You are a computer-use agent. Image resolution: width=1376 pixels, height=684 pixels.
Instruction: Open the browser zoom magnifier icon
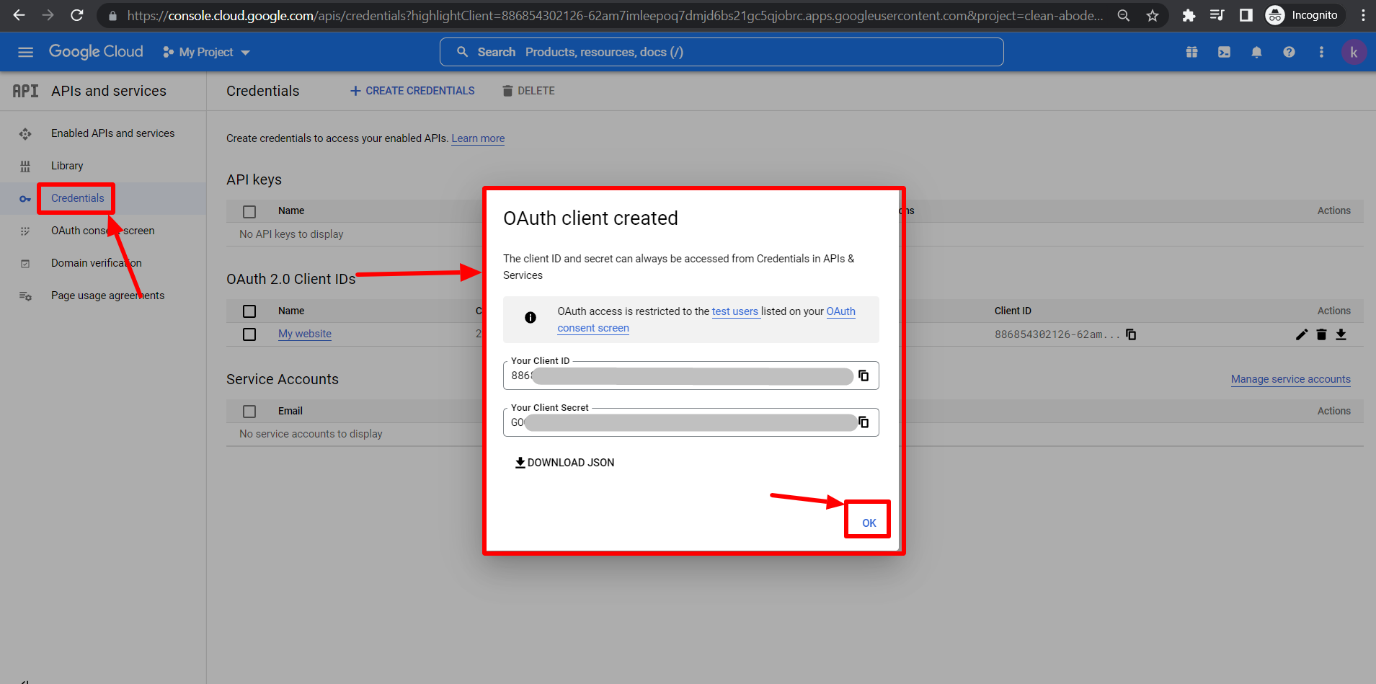coord(1123,15)
